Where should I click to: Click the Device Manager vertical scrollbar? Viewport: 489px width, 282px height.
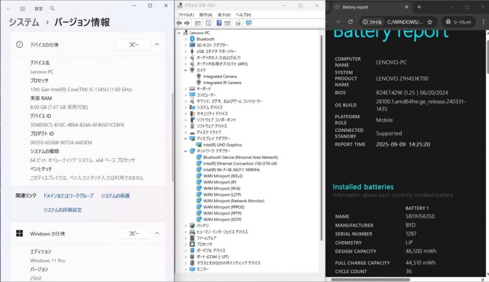(321, 137)
